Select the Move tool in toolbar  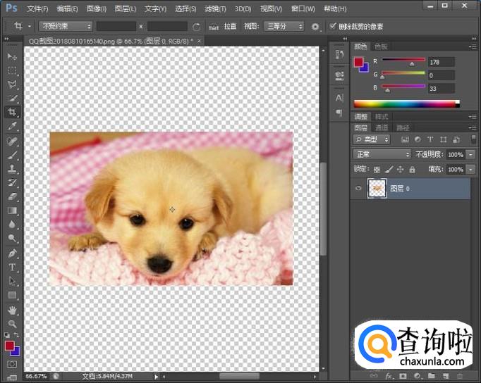pyautogui.click(x=12, y=56)
